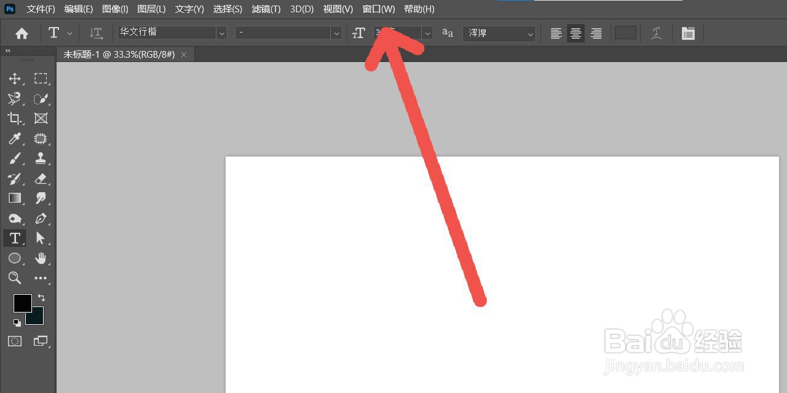The height and width of the screenshot is (393, 787).
Task: Select the Rectangular Marquee tool
Action: click(x=41, y=79)
